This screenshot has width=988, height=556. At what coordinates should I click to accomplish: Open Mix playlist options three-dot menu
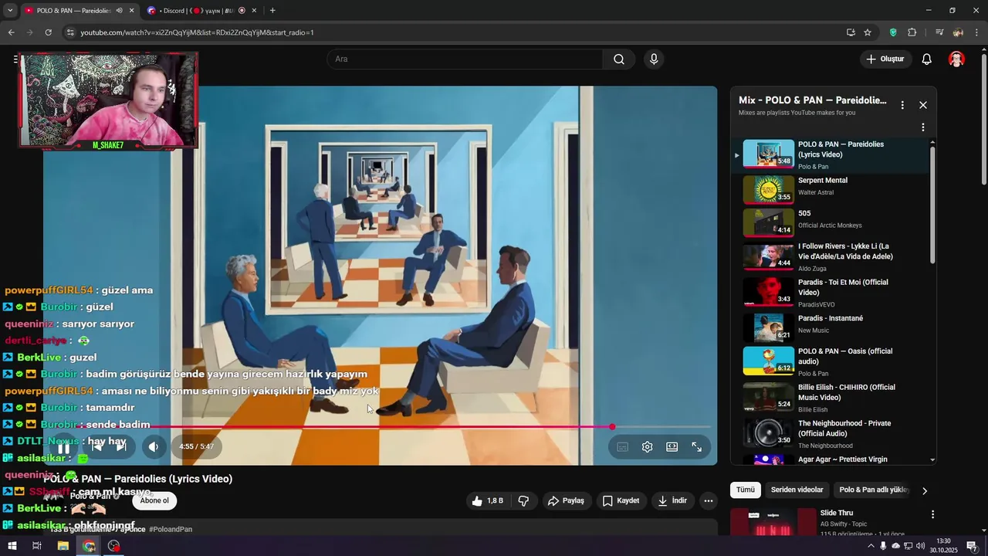click(902, 105)
